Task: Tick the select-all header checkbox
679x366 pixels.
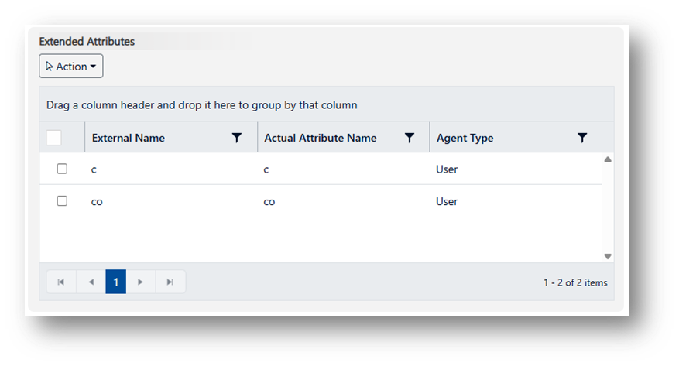Action: (x=54, y=138)
